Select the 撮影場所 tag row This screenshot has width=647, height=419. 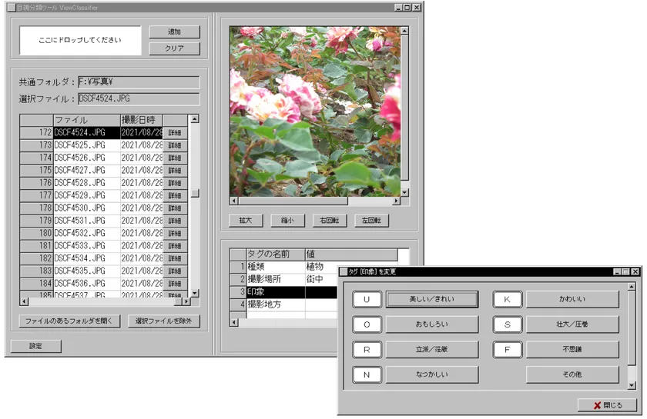(x=275, y=279)
